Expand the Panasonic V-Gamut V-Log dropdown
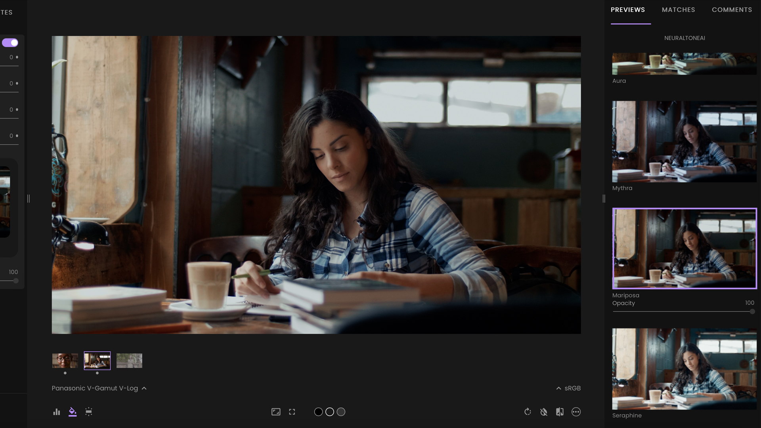Viewport: 761px width, 428px height. pos(144,388)
